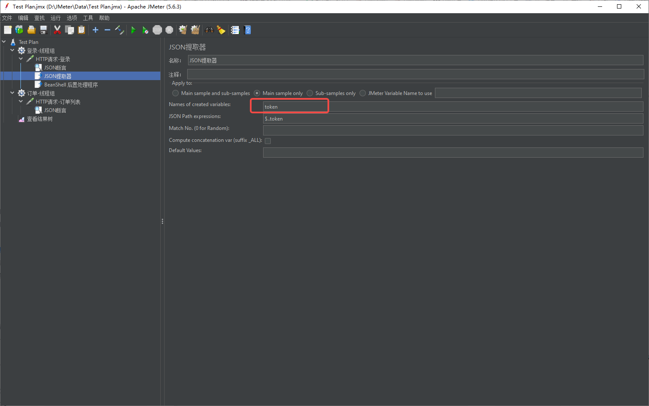
Task: Start the test with green arrow
Action: (133, 30)
